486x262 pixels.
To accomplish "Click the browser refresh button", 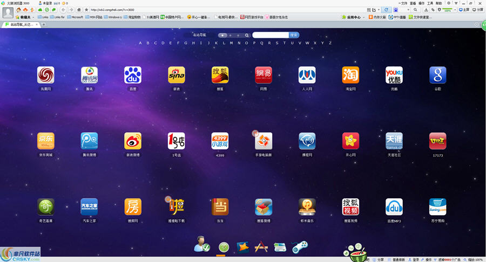I will click(386, 10).
